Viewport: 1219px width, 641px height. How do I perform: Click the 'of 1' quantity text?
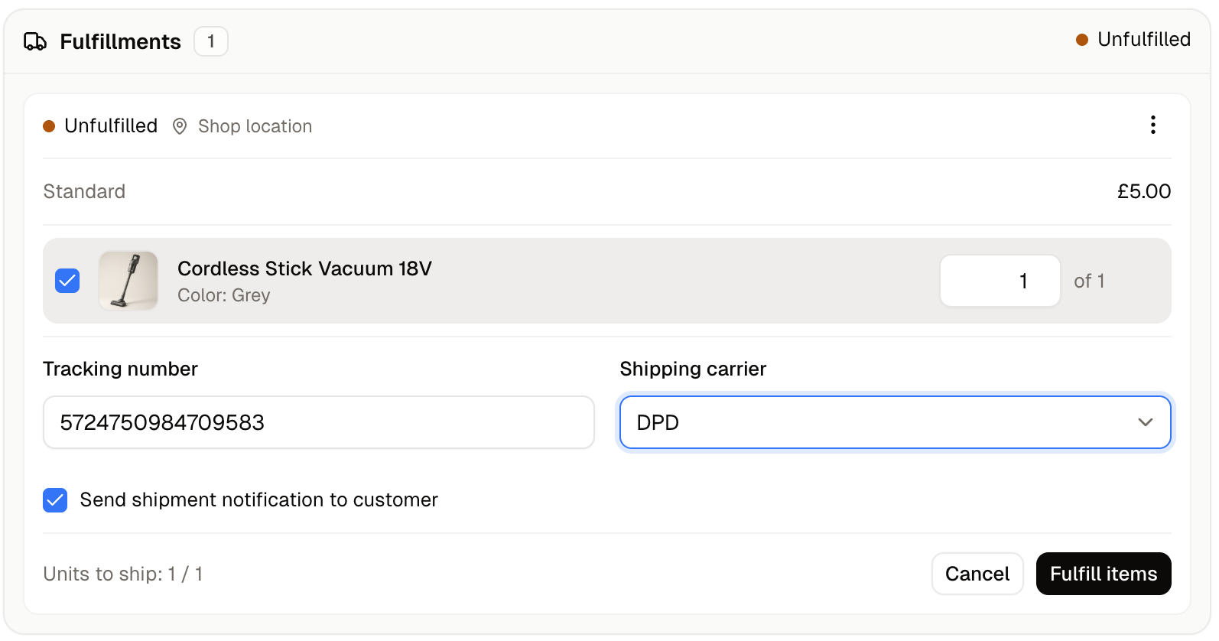coord(1089,281)
